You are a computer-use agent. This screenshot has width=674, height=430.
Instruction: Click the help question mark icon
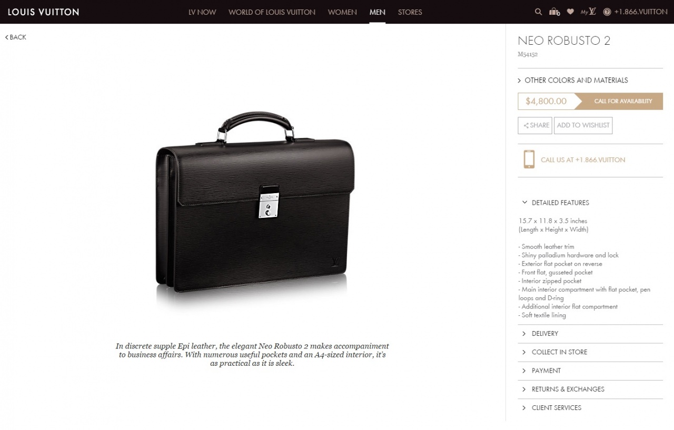[607, 12]
